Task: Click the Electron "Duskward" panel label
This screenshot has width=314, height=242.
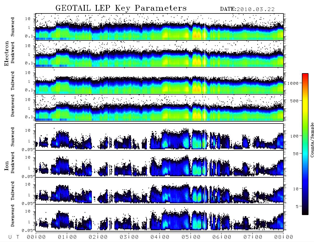Action: pos(13,53)
